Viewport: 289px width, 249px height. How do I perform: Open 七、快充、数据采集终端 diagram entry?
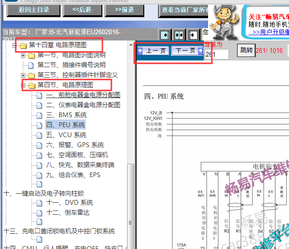tap(80, 165)
